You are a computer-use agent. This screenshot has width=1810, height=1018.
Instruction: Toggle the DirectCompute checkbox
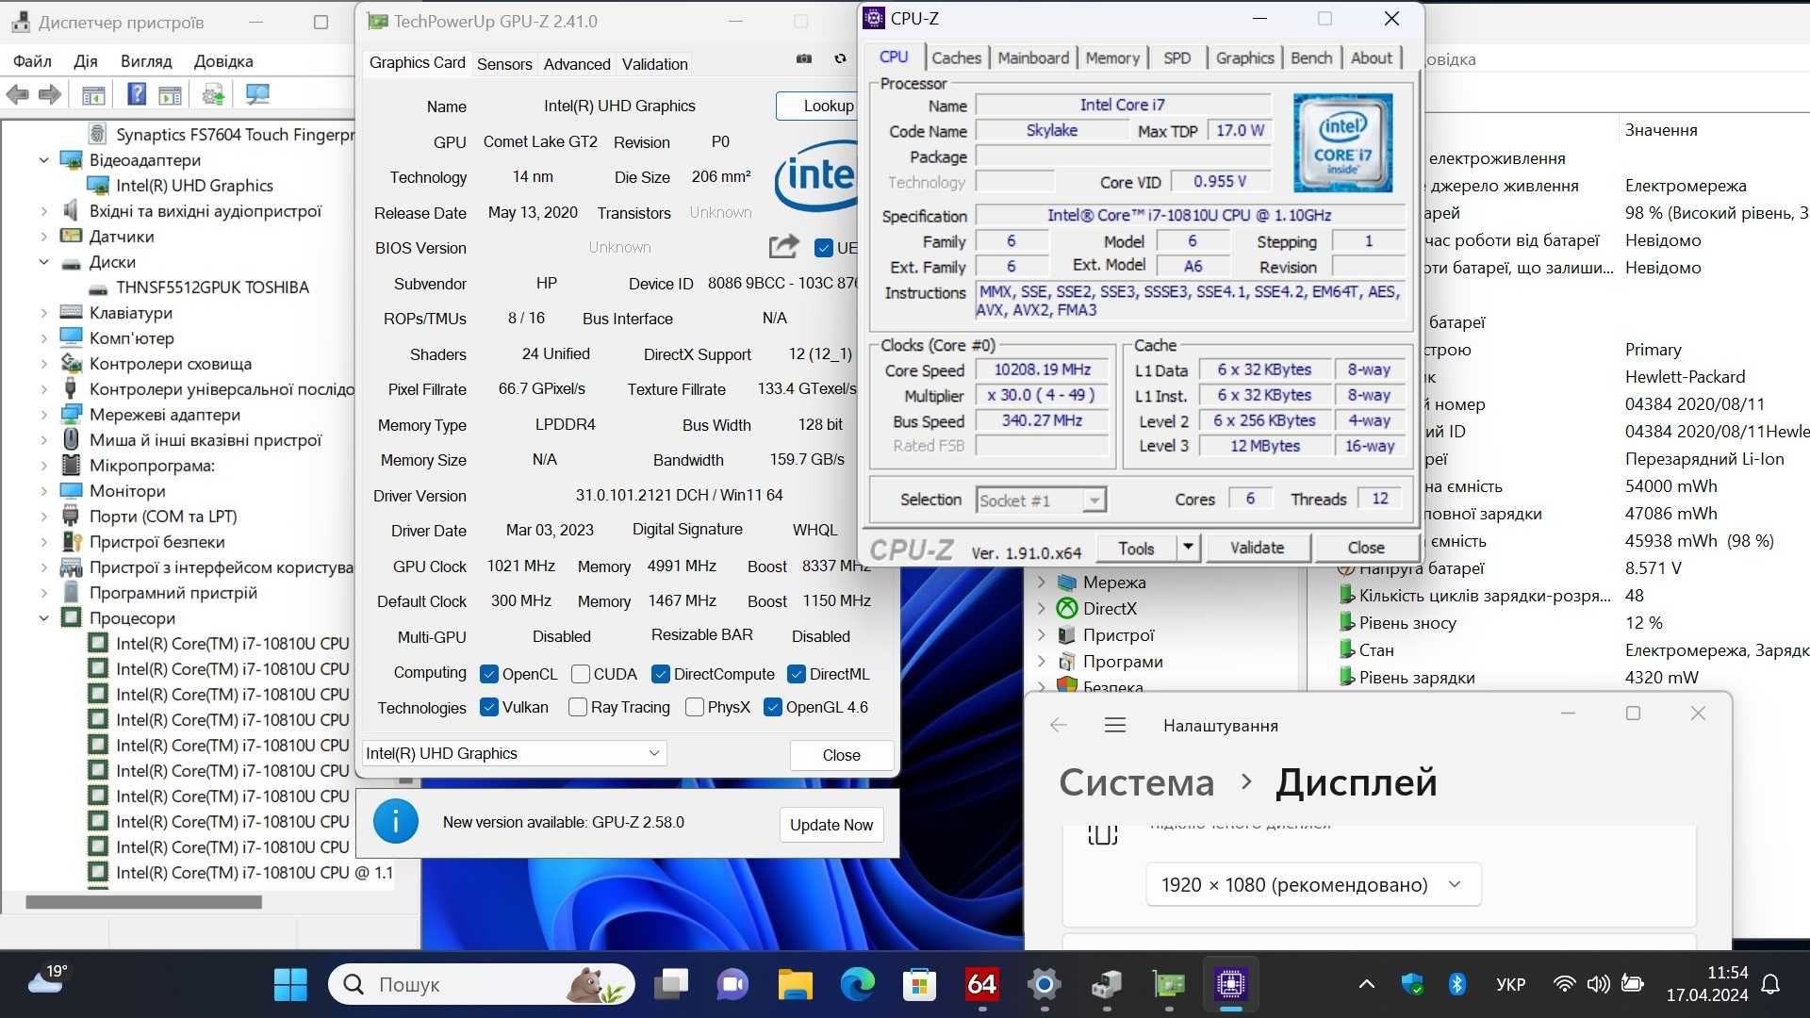pos(660,674)
